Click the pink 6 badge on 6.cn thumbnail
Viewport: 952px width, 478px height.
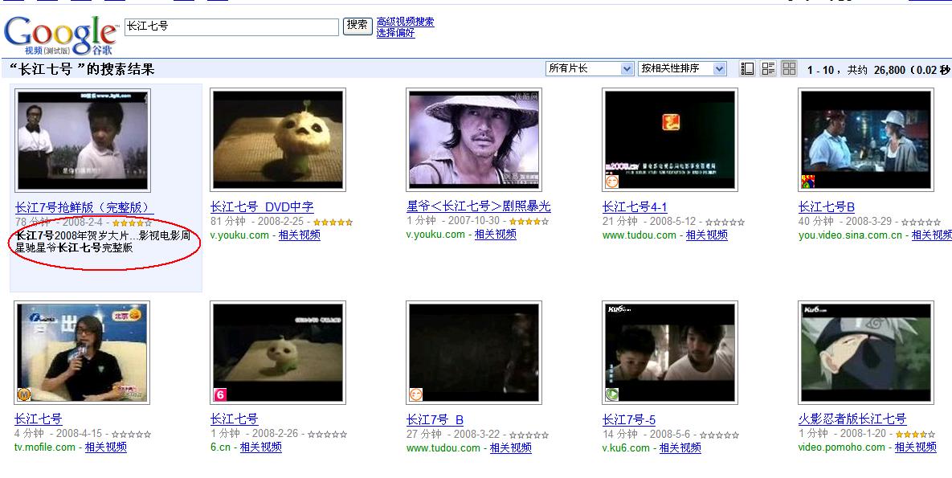click(x=220, y=394)
